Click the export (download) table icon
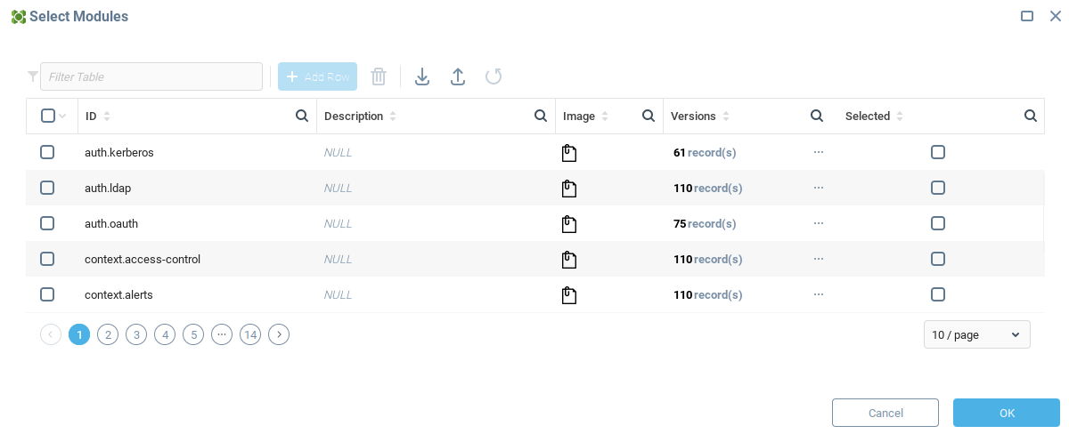Screen dimensions: 1069x434 [x=422, y=76]
